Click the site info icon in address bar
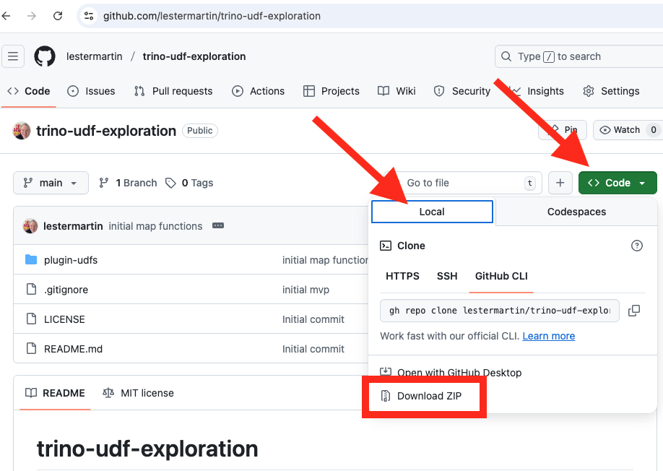Screen dimensions: 663x471 tap(89, 15)
